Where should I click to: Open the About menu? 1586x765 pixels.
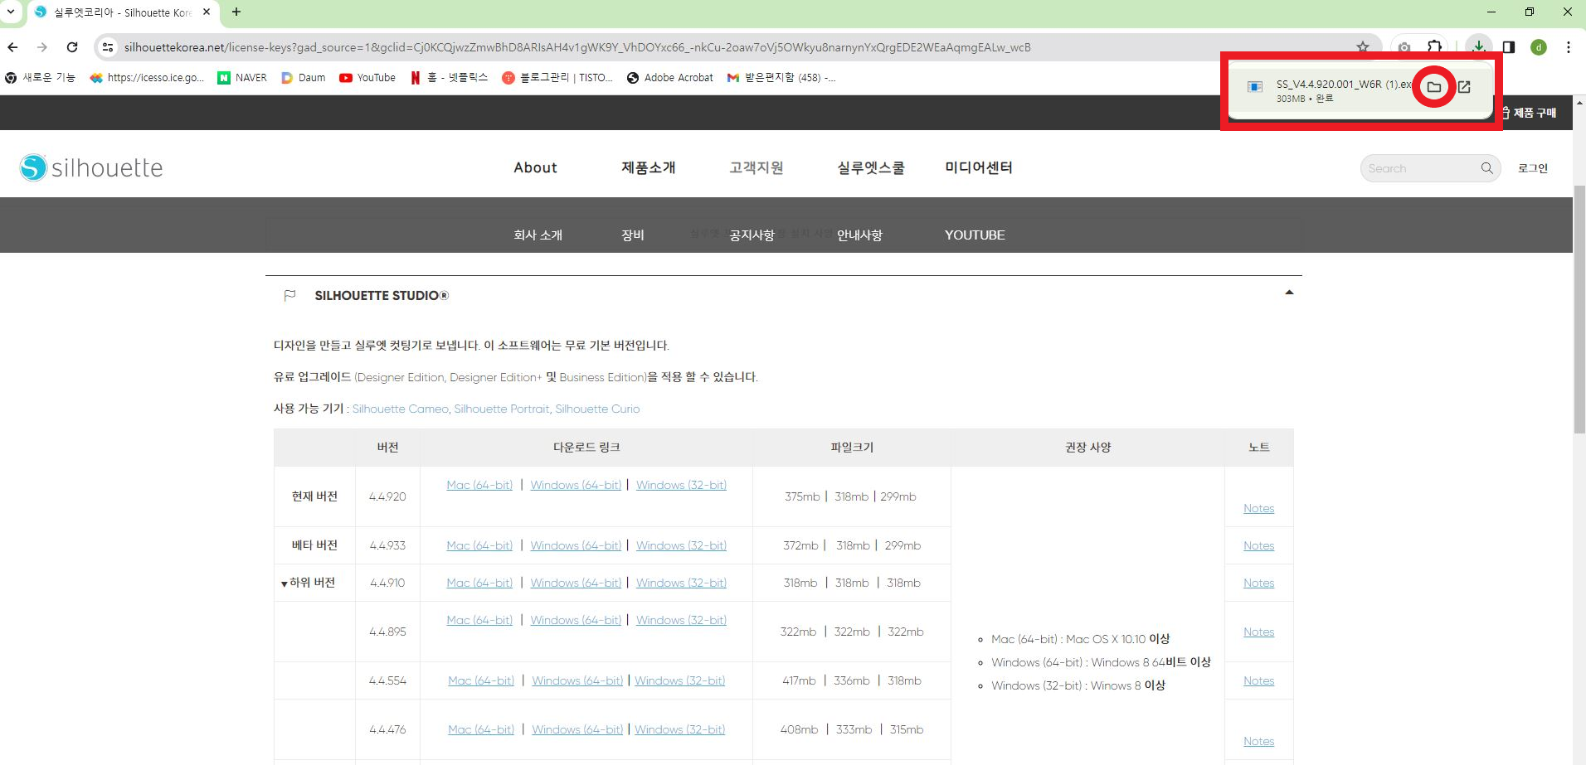[x=535, y=167]
